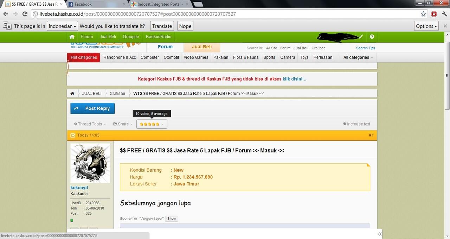
Task: Click the translate language icon in infobar
Action: (x=7, y=26)
